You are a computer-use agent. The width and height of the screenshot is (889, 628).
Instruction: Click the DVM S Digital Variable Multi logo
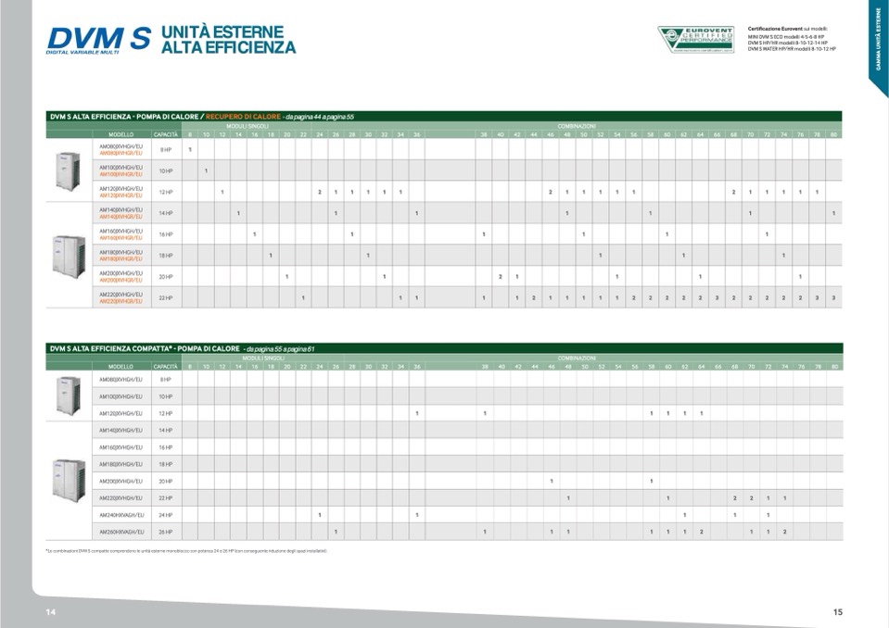[98, 40]
